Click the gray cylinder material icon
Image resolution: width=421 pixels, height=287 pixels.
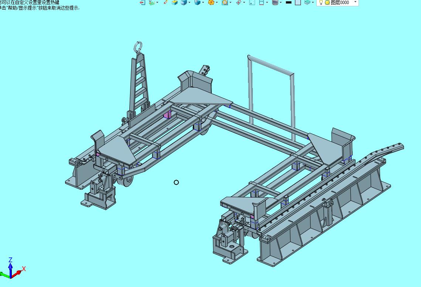coord(275,3)
